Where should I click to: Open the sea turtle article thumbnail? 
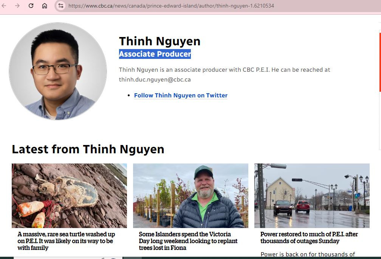(69, 196)
